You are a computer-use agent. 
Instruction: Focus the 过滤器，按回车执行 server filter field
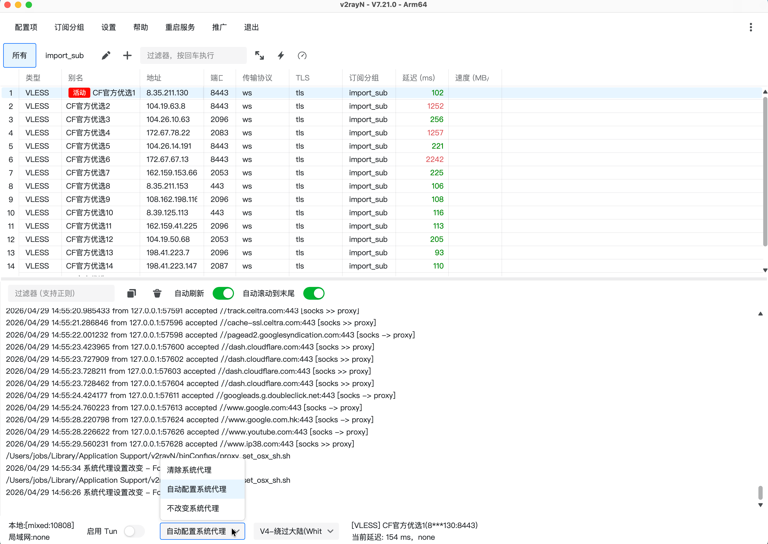click(193, 55)
